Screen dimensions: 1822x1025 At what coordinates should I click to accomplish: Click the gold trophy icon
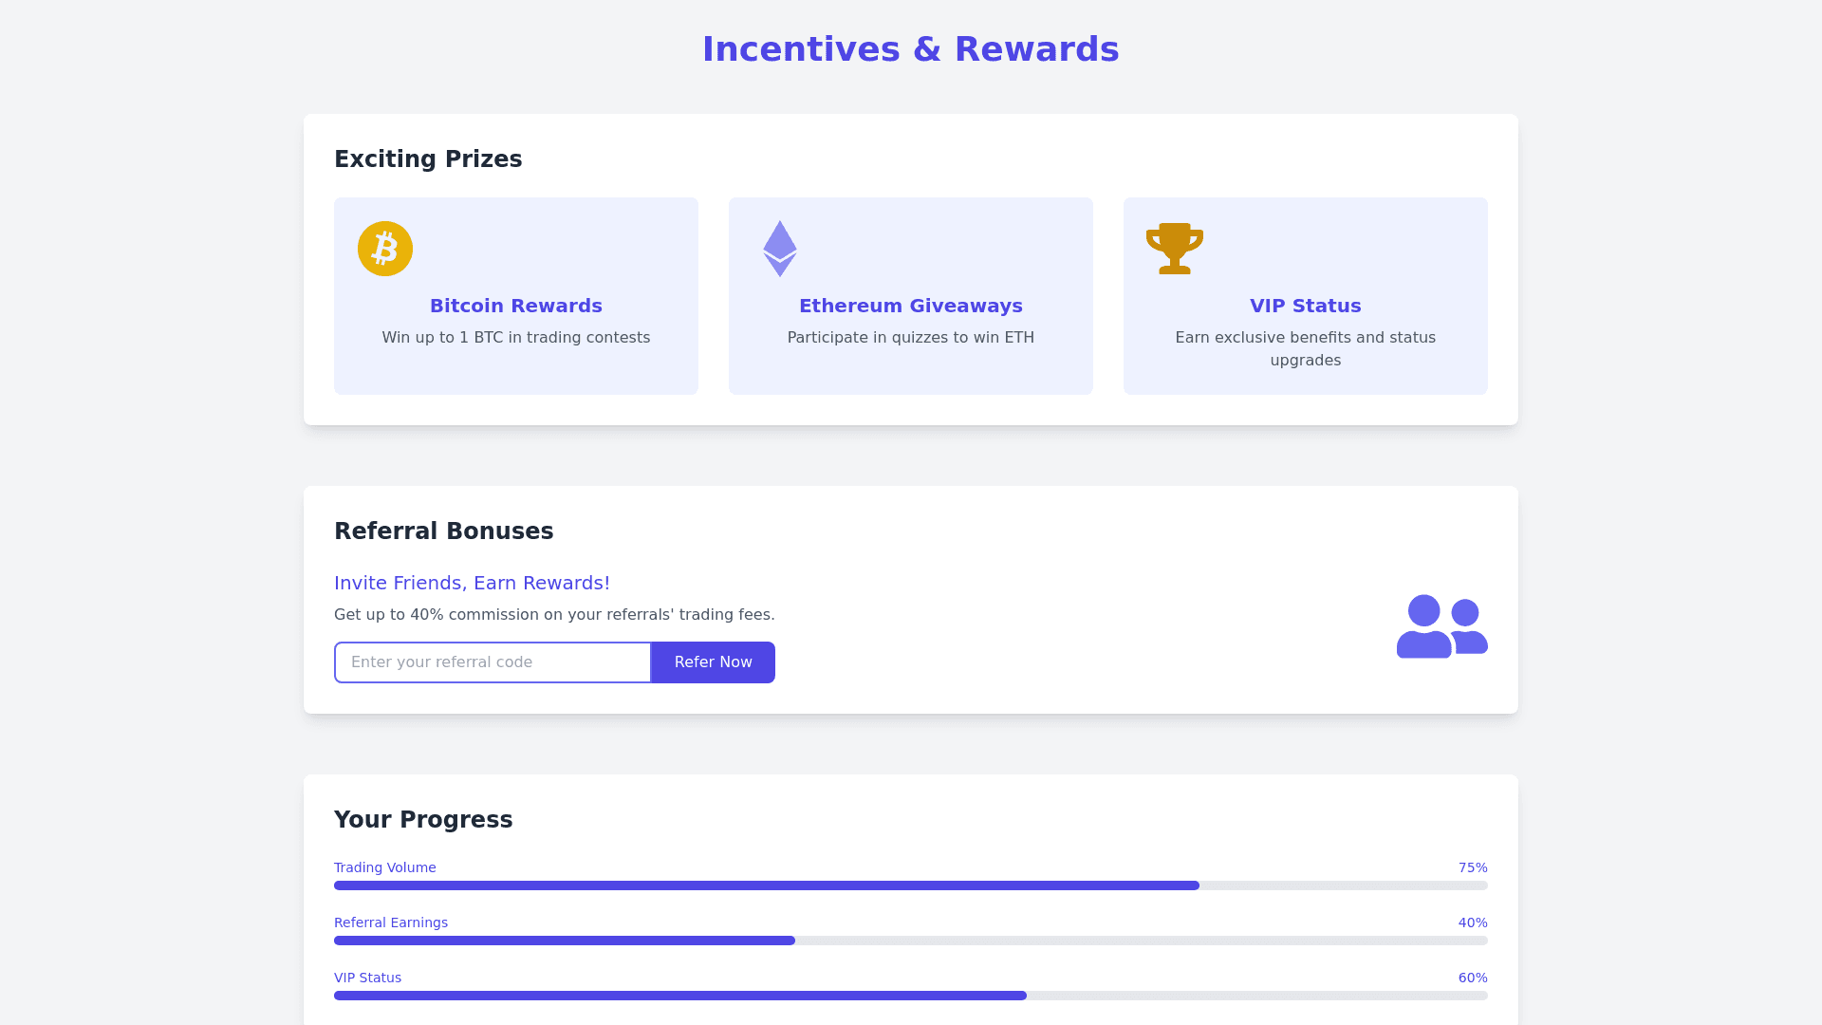tap(1175, 249)
